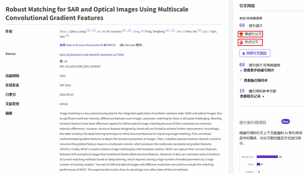Click the icon beside 查看施引预印本
The width and height of the screenshot is (304, 174).
241,80
